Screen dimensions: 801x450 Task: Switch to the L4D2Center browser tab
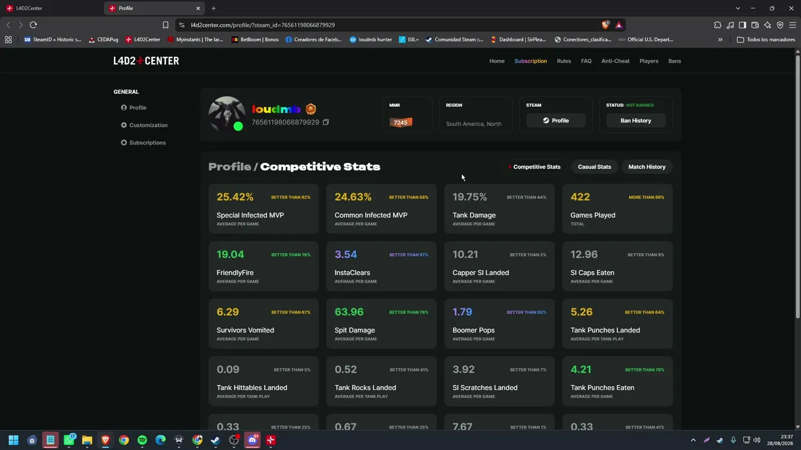coord(51,8)
